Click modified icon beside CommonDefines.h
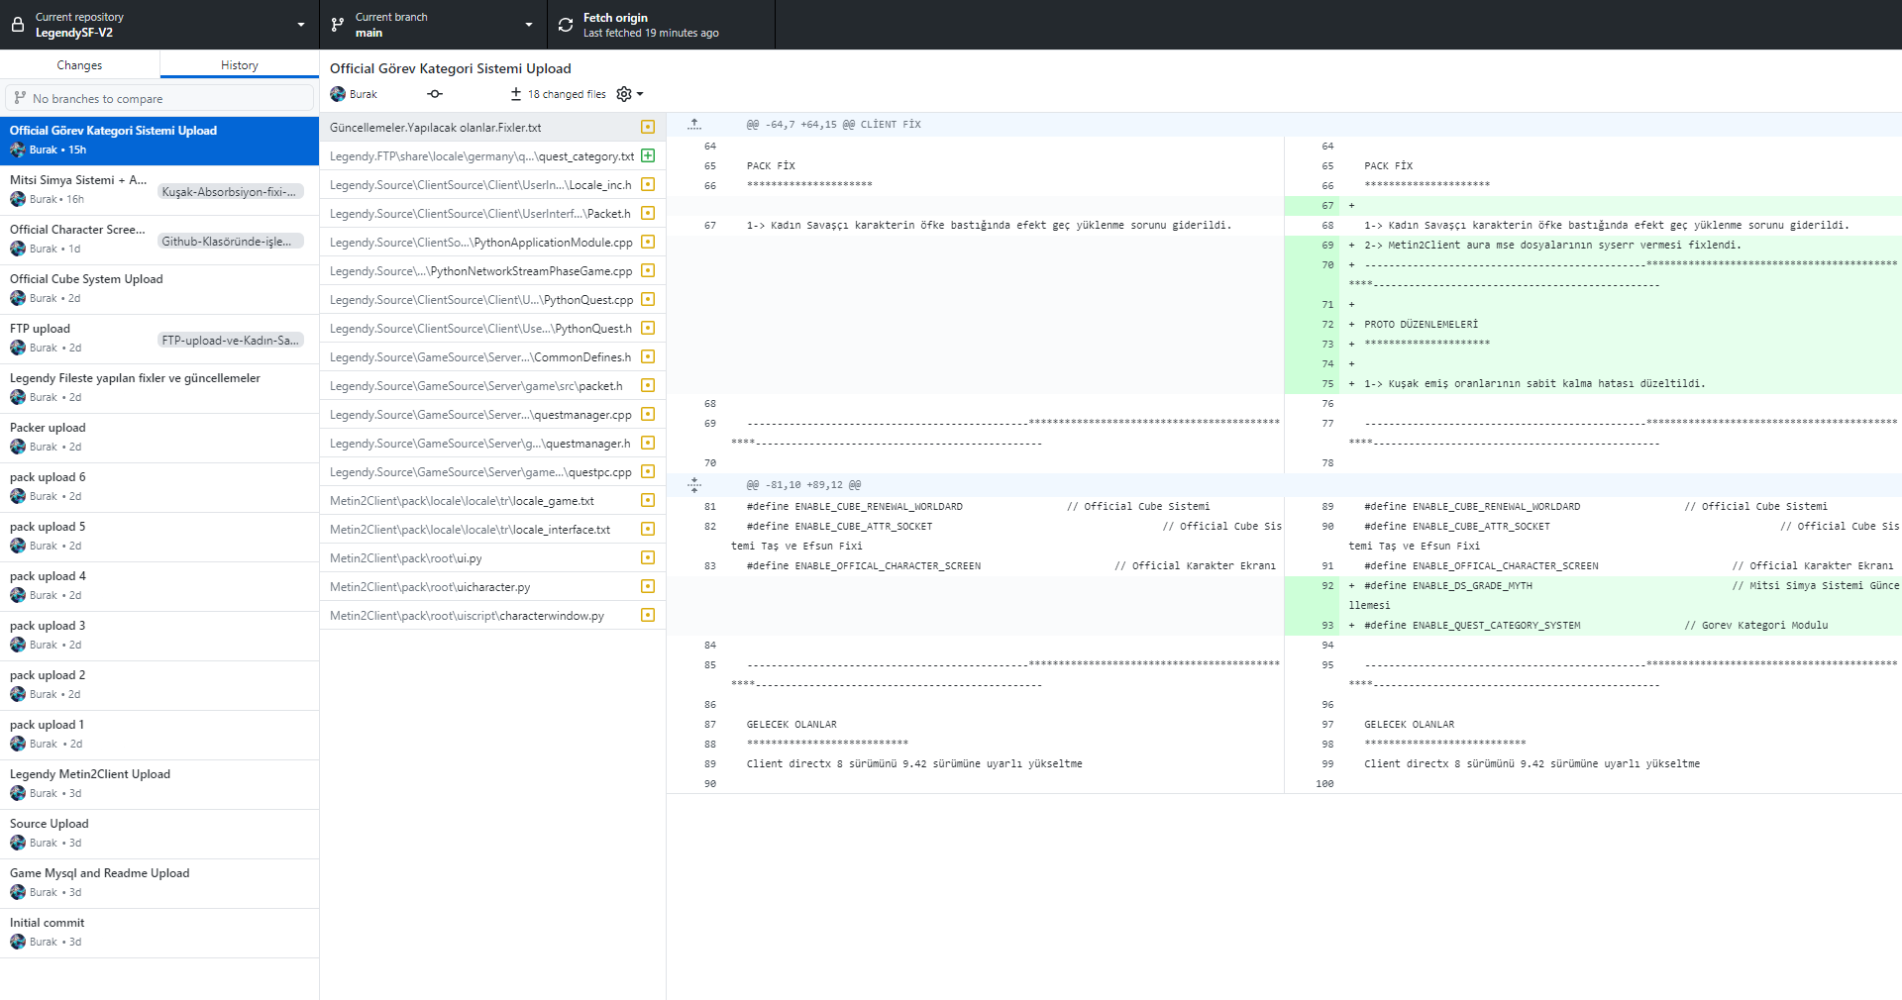The height and width of the screenshot is (1000, 1902). point(648,356)
